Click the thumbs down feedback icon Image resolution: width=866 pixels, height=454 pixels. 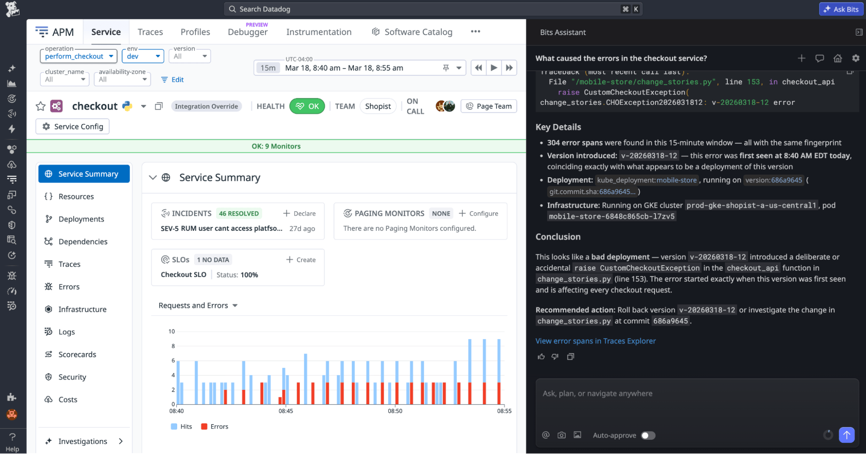(555, 357)
